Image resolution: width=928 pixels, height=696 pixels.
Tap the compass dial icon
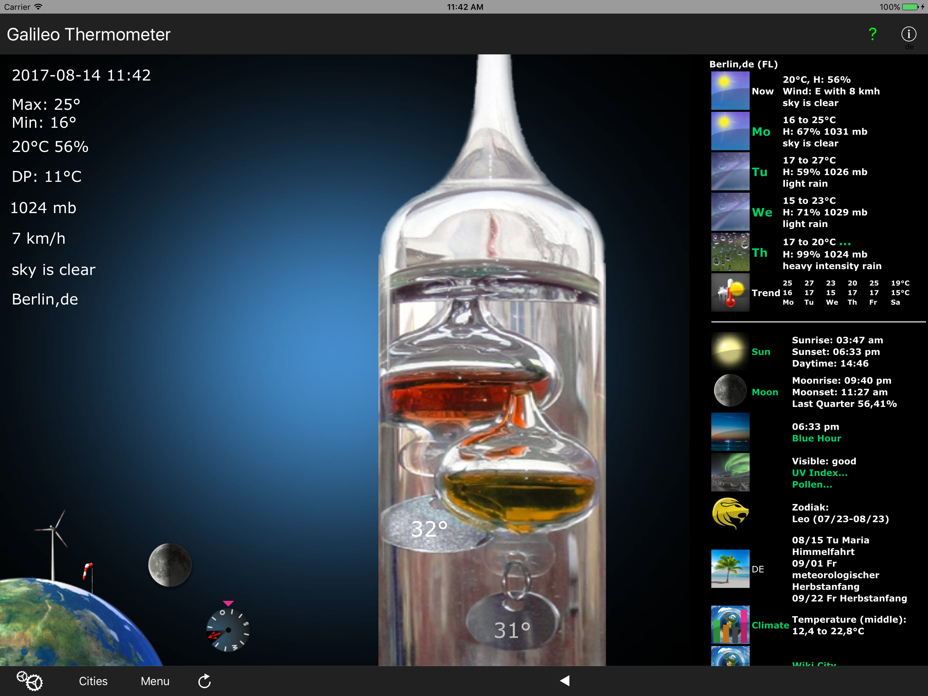coord(228,630)
